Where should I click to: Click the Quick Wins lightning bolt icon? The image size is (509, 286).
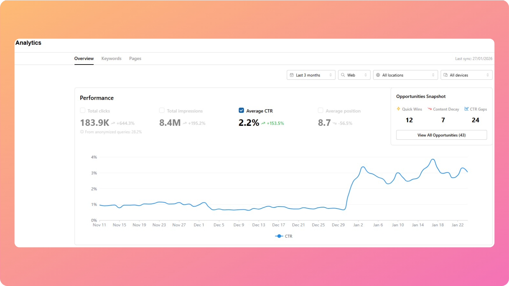click(398, 109)
